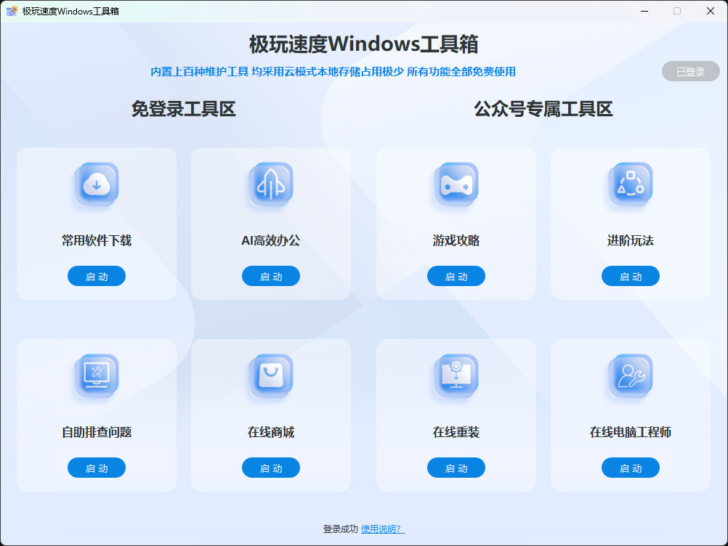
Task: Click the cloud download icon for 常用软件下载
Action: (97, 184)
